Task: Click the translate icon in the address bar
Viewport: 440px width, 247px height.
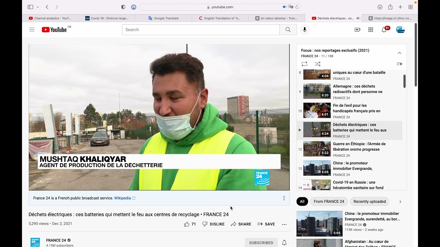Action: point(291,7)
